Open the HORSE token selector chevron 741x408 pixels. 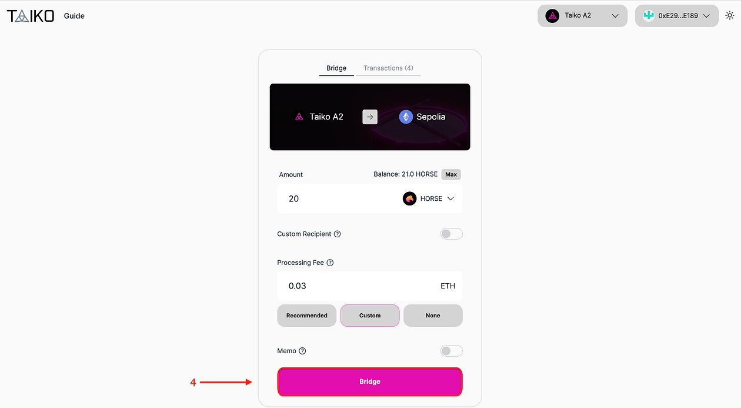tap(450, 199)
